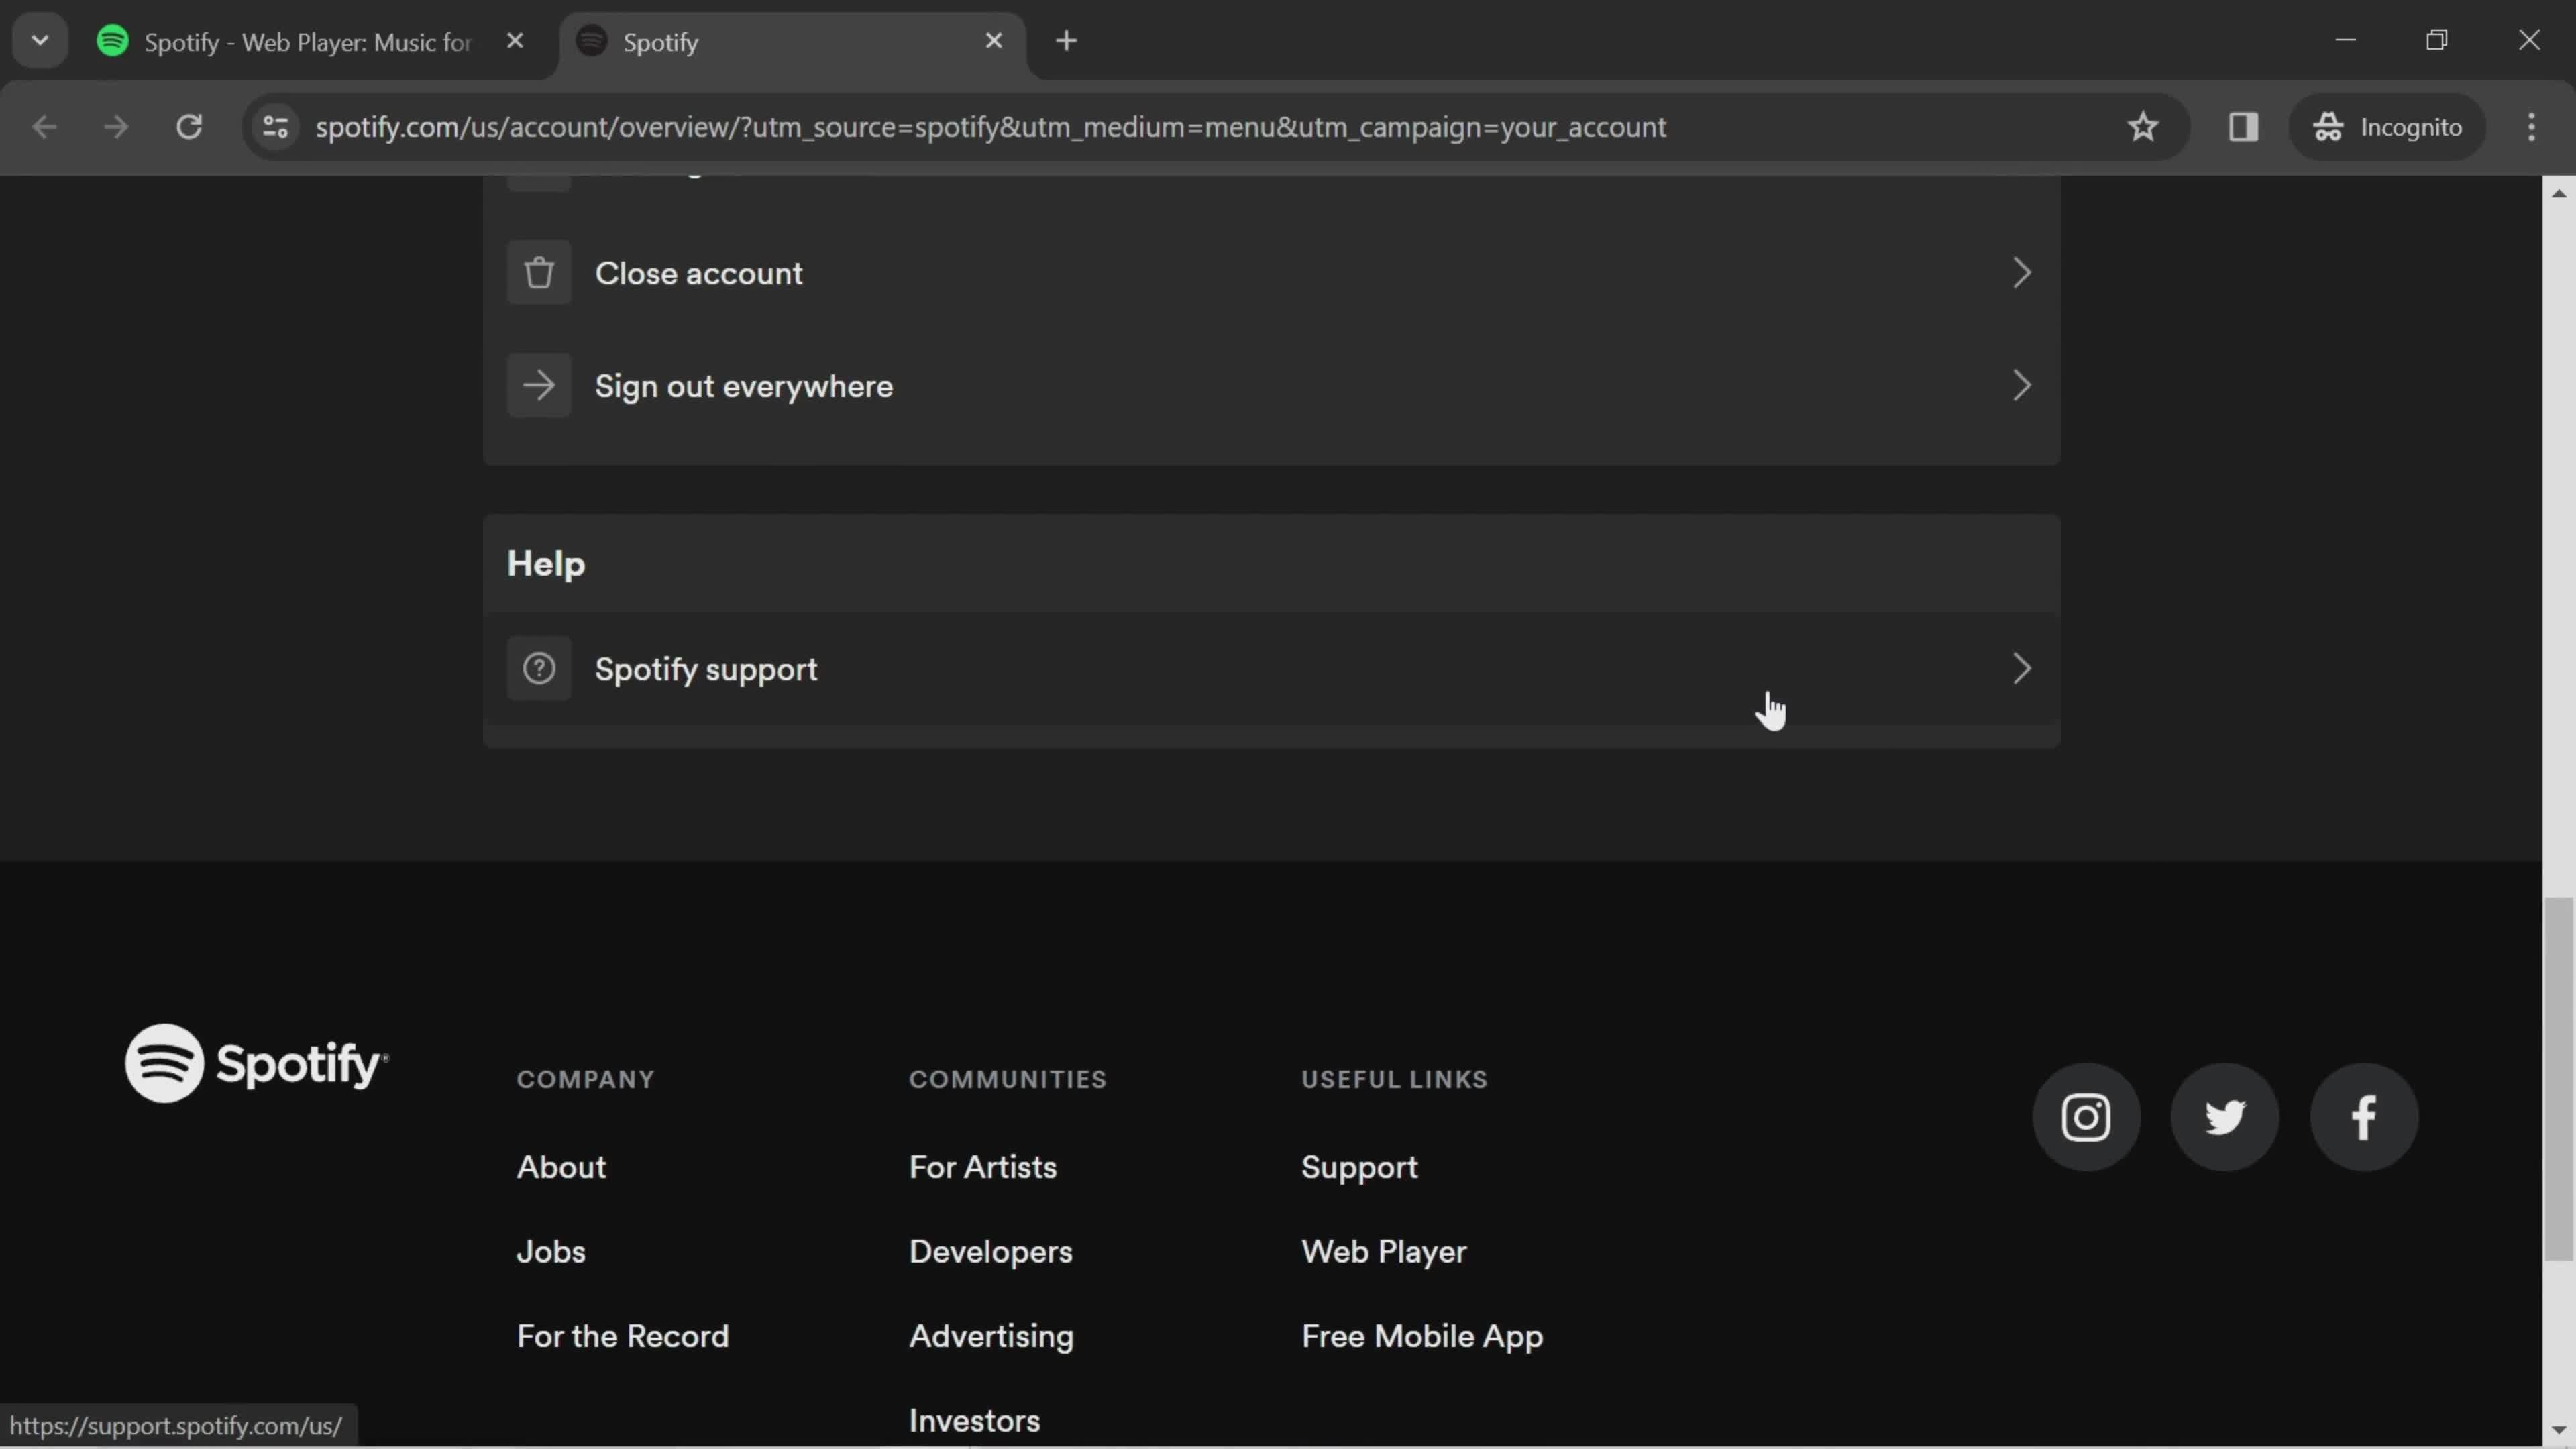Restore down the browser window
This screenshot has width=2576, height=1449.
(2437, 40)
